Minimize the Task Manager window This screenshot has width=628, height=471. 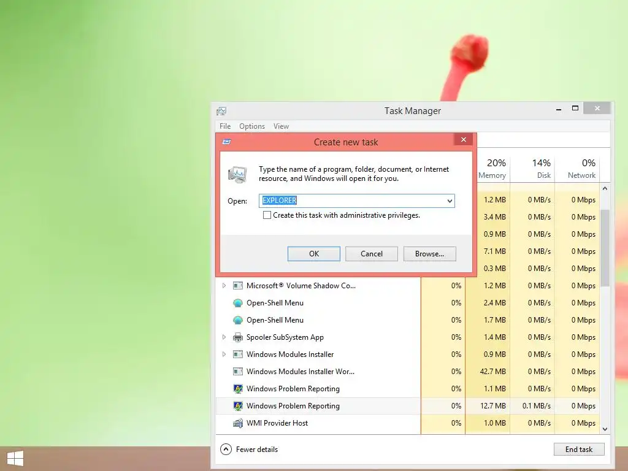[x=558, y=109]
